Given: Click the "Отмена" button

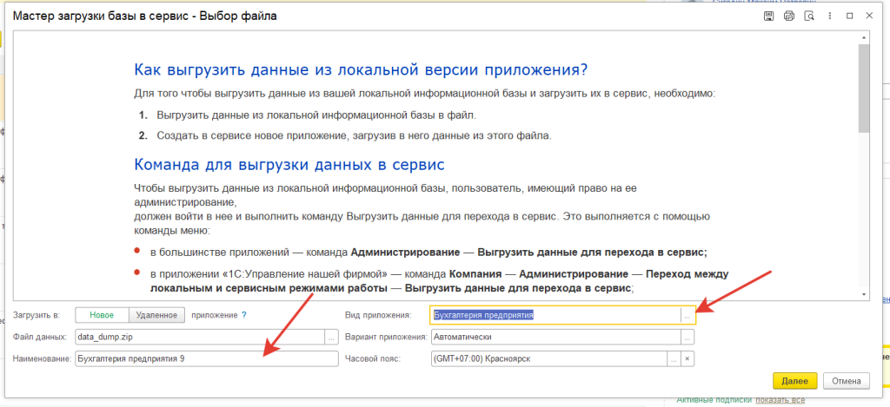Looking at the screenshot, I should tap(847, 381).
